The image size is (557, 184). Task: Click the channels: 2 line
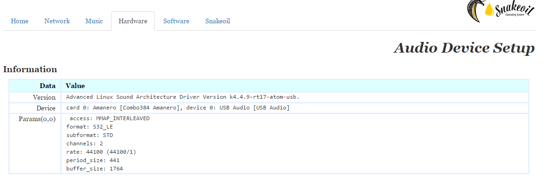coord(84,143)
